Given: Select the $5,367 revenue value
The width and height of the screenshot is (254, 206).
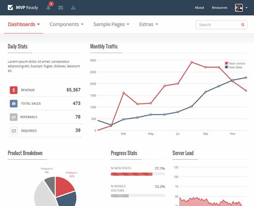Looking at the screenshot, I should 73,90.
